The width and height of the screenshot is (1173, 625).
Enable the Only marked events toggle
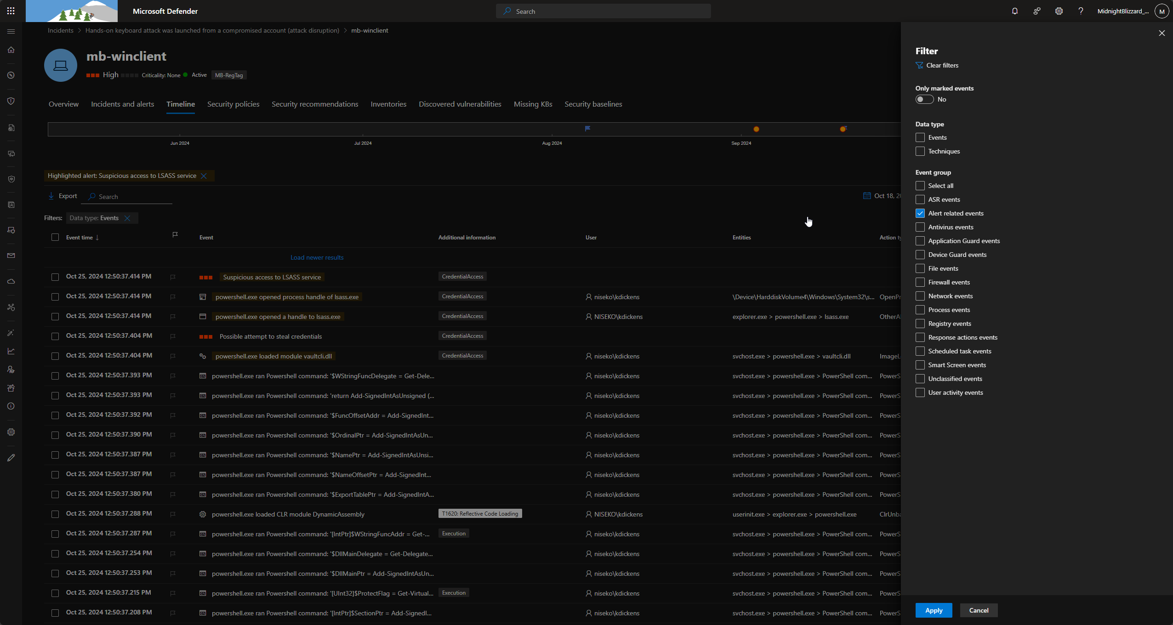pyautogui.click(x=924, y=99)
